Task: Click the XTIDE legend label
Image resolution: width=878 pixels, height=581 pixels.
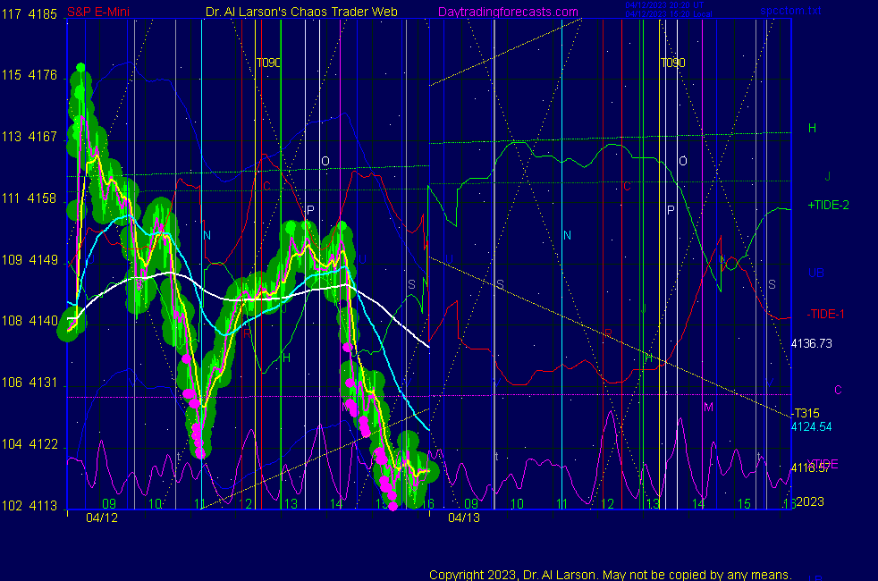Action: point(823,464)
